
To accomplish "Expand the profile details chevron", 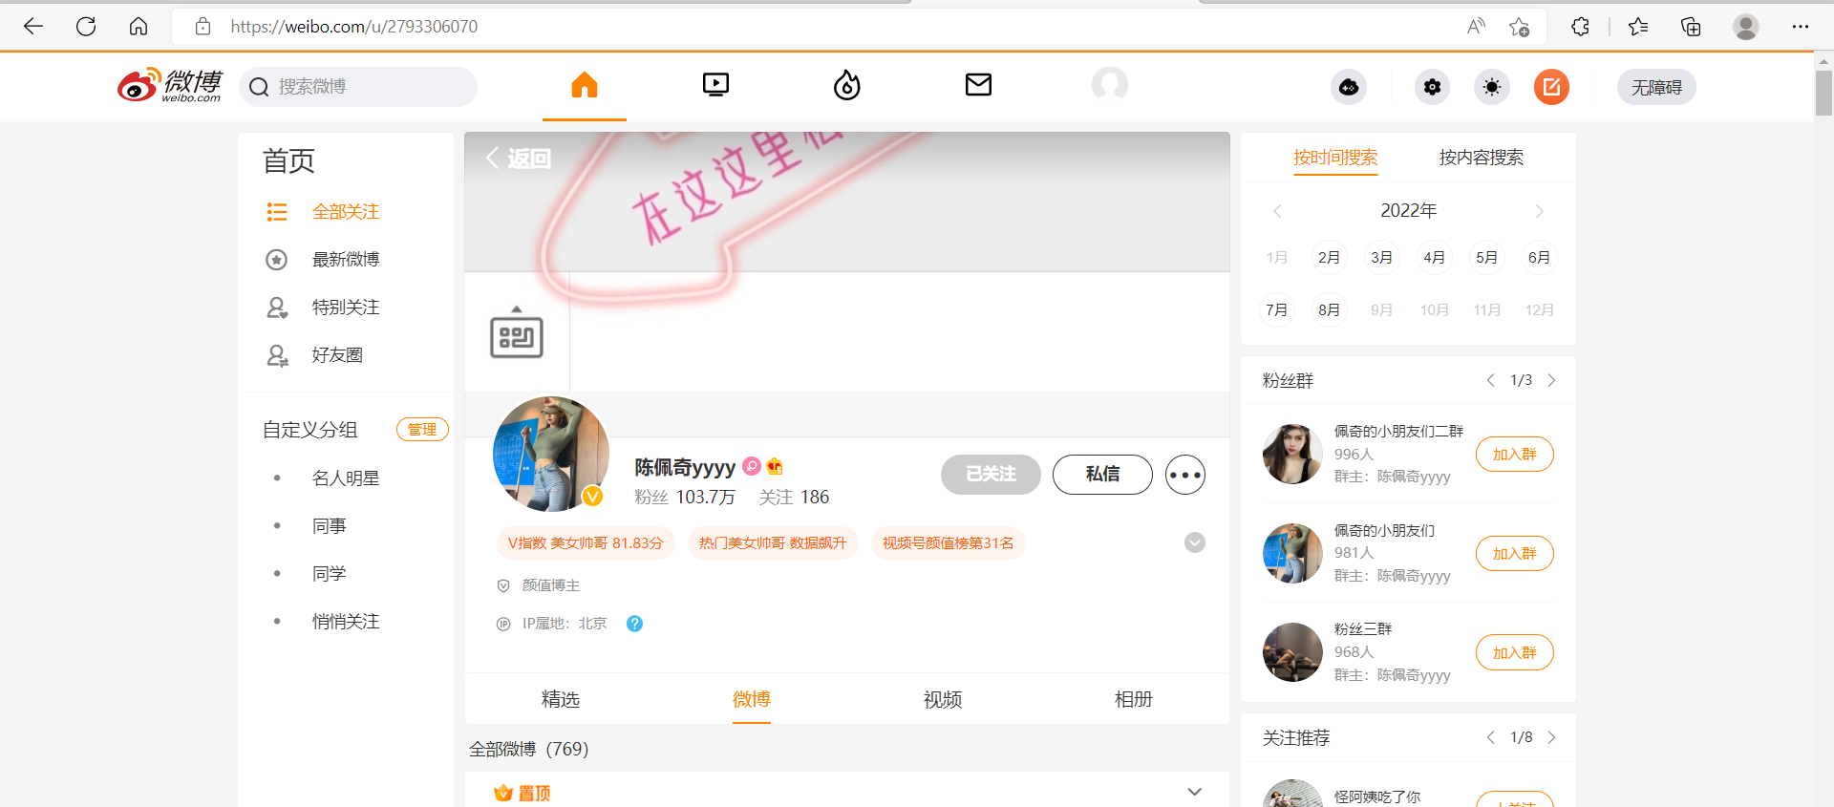I will tap(1194, 542).
